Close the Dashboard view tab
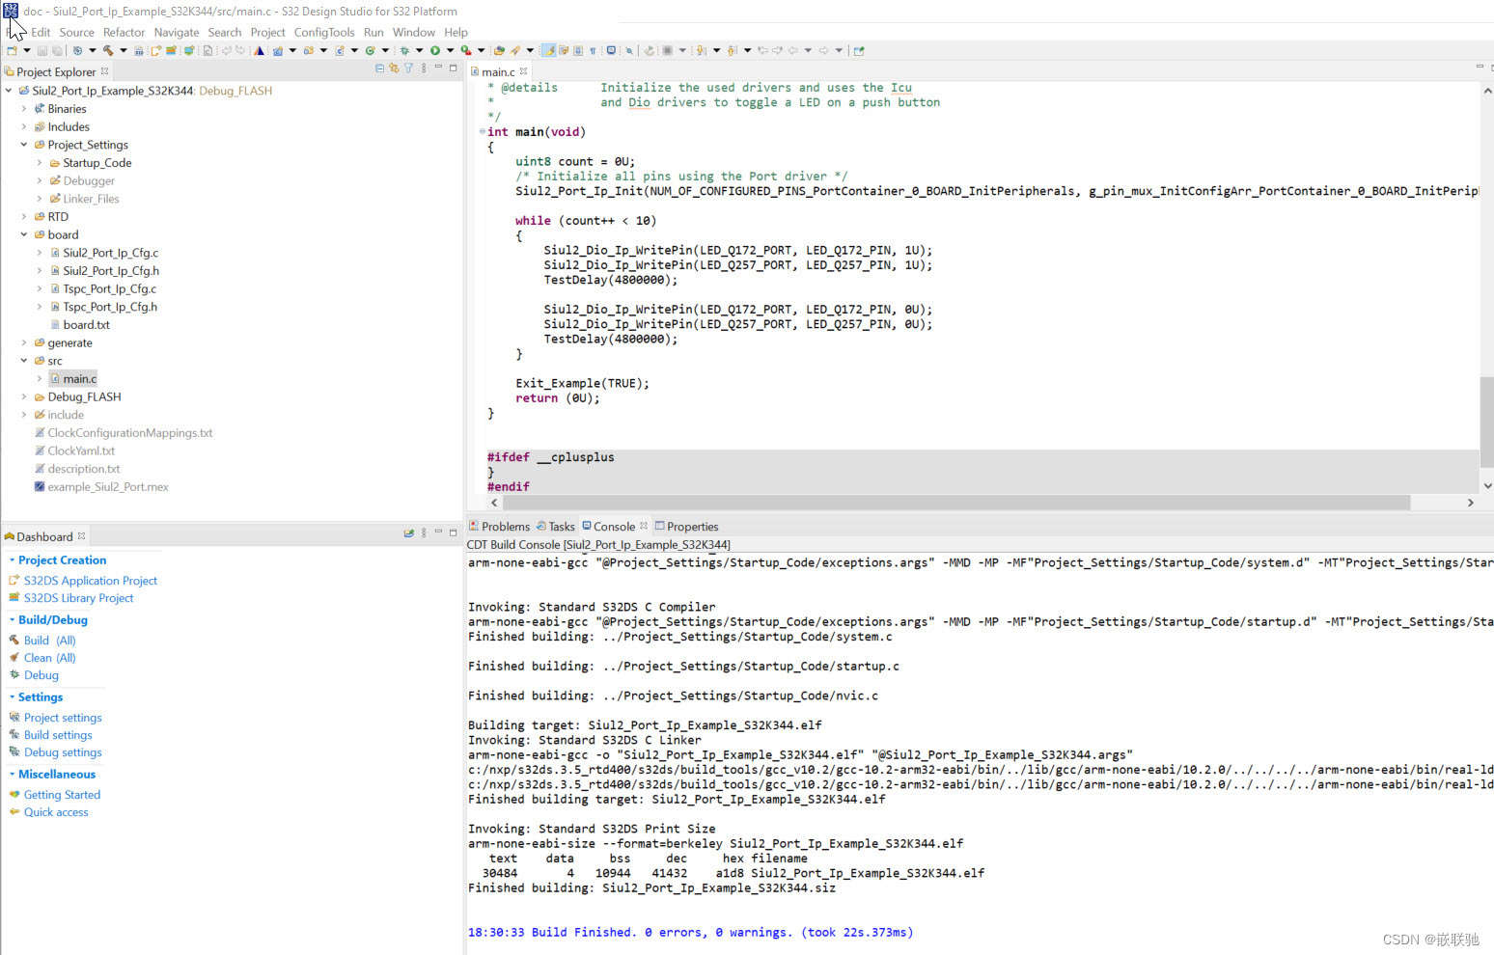The image size is (1494, 955). pos(81,536)
